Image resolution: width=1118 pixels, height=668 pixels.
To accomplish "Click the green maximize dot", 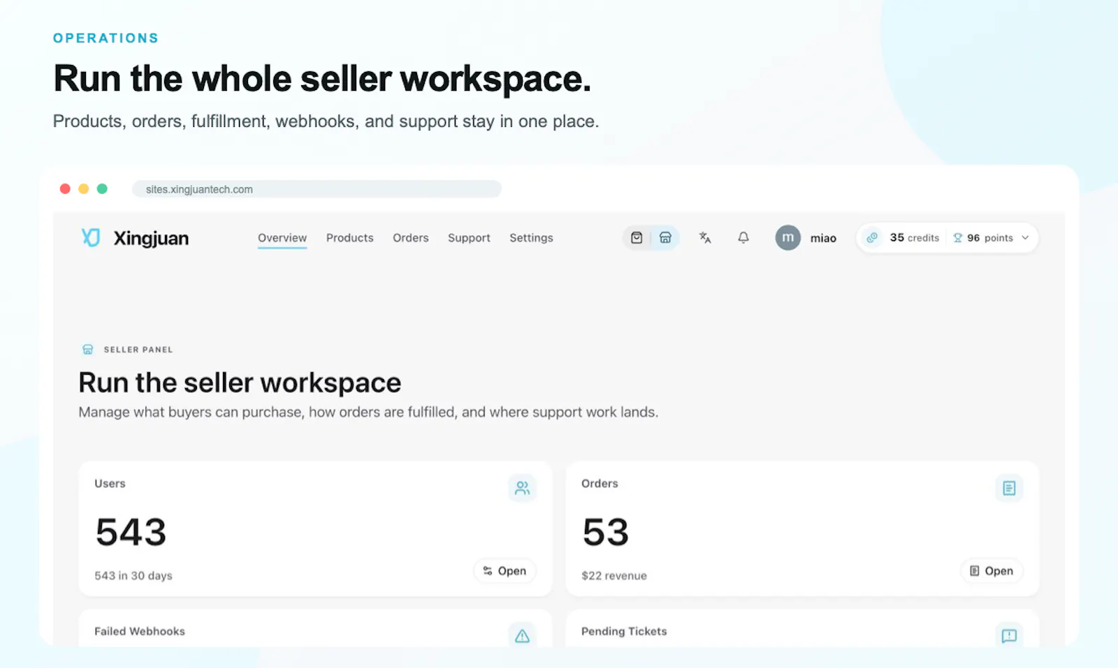I will tap(102, 188).
